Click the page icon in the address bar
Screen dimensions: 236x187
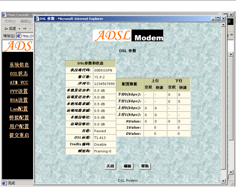19,36
